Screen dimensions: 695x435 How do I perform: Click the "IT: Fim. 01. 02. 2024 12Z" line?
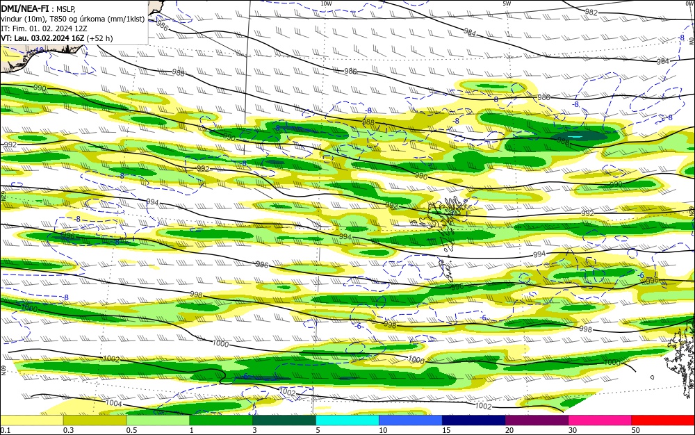44,28
